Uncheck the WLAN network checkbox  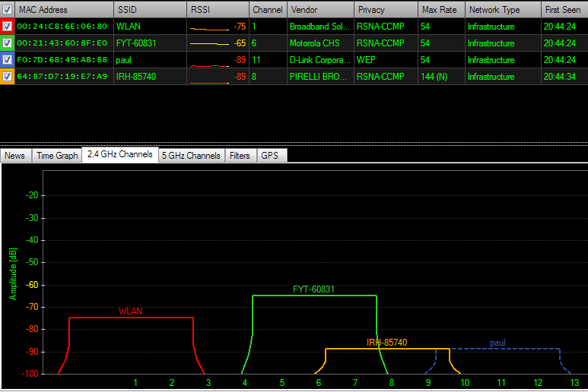[8, 27]
